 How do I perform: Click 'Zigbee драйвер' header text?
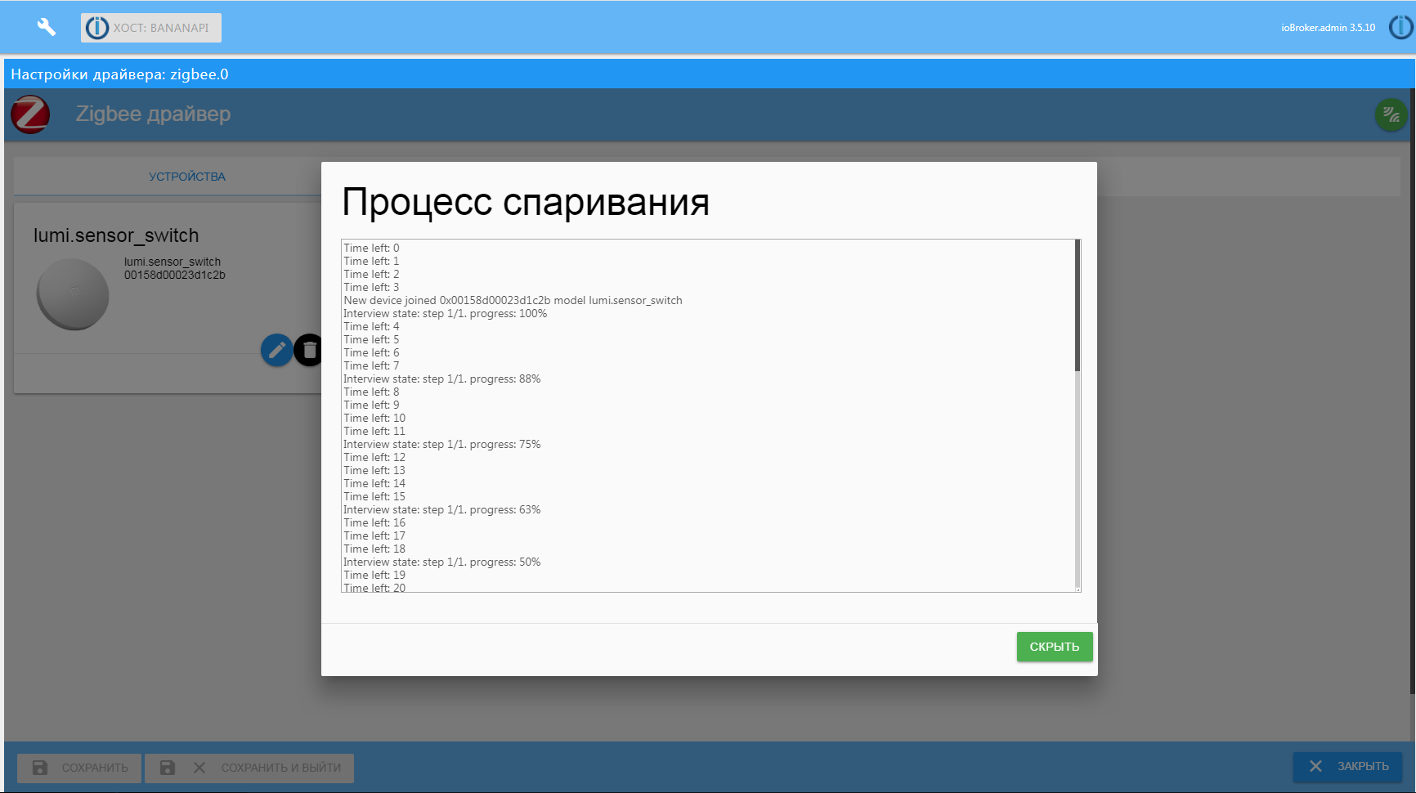point(153,114)
